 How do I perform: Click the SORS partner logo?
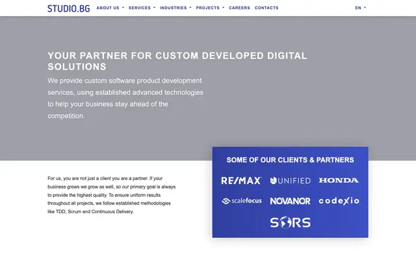291,222
